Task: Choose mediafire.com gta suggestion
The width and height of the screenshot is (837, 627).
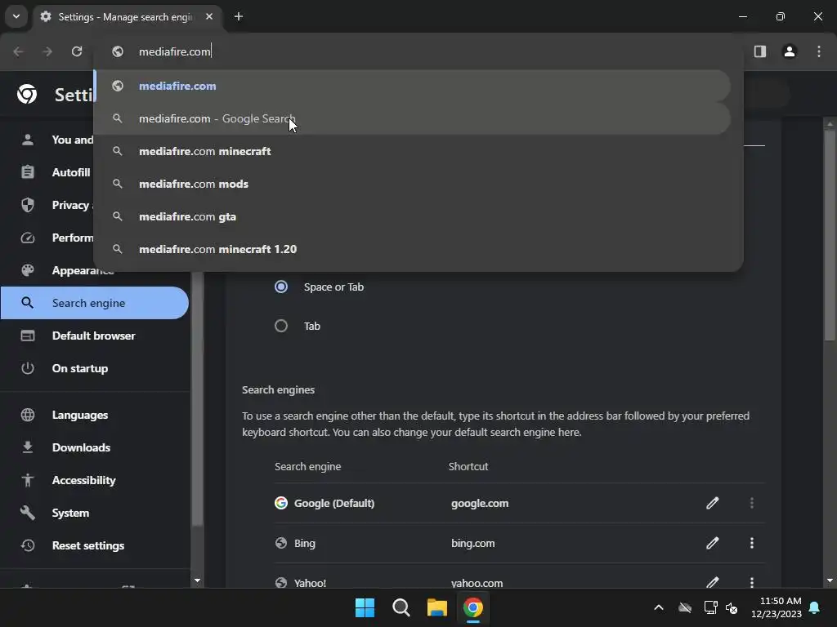Action: pos(413,216)
